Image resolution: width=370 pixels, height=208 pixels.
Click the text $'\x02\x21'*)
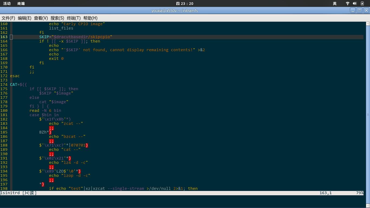[55, 158]
